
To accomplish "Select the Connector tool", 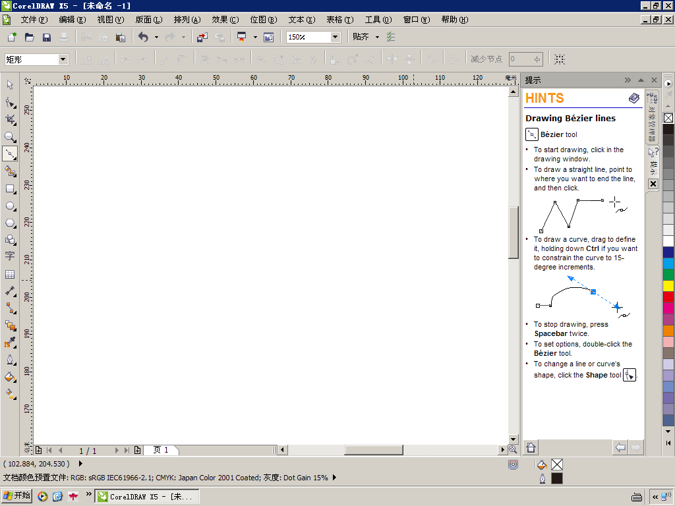I will (10, 308).
